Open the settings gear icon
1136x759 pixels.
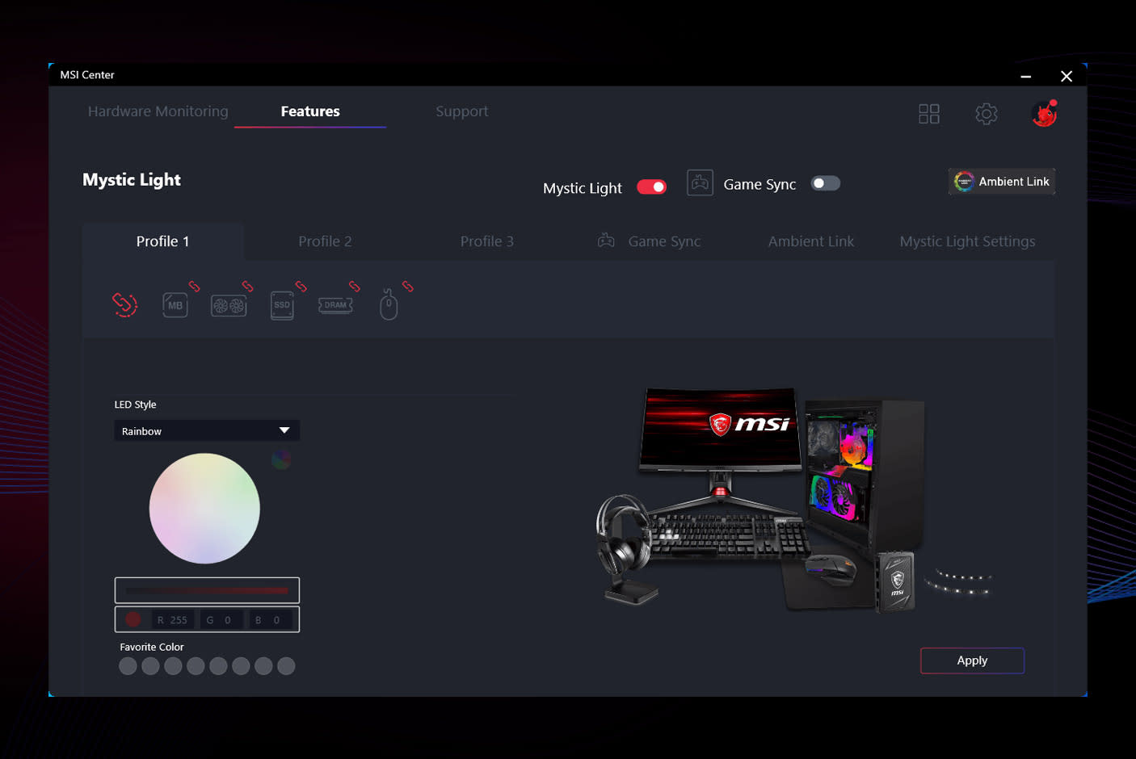[986, 114]
